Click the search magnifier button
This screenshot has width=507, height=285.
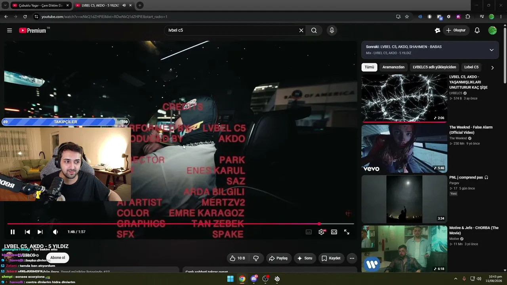coord(314,30)
